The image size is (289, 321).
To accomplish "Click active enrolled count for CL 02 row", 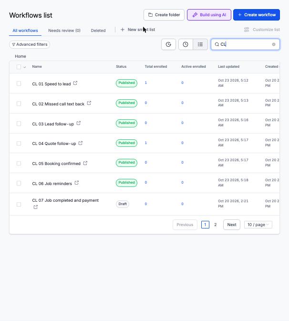I will pyautogui.click(x=182, y=103).
